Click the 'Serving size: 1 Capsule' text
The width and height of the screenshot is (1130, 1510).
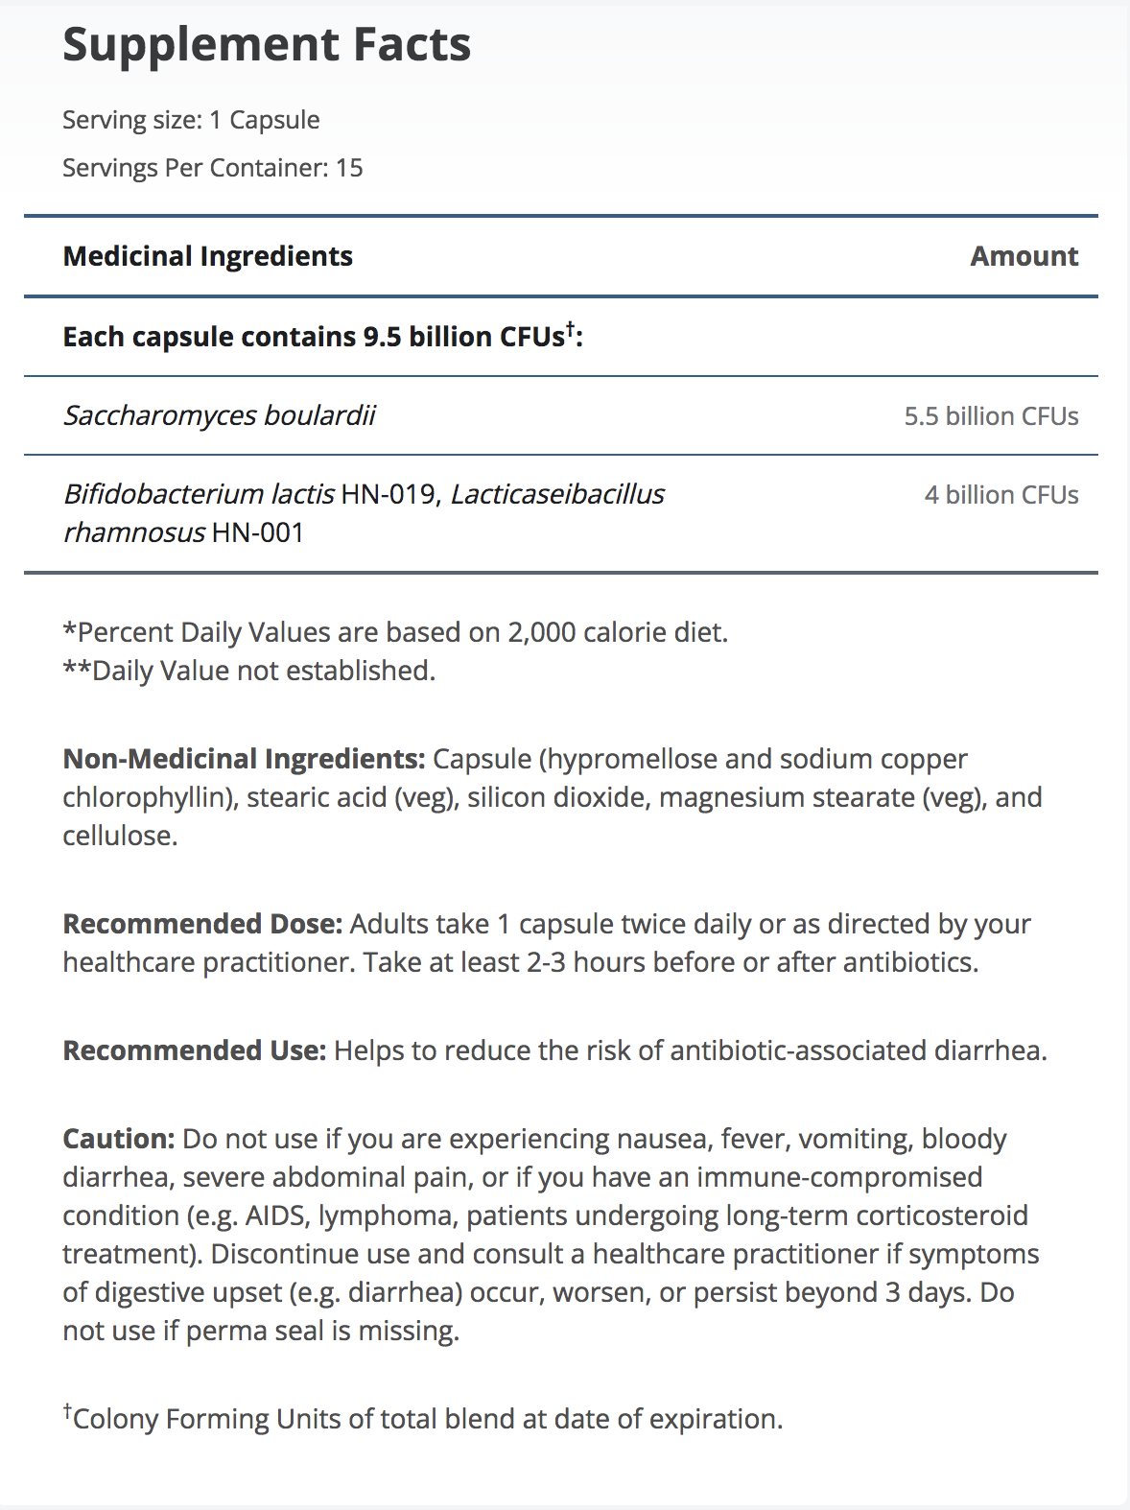(x=191, y=120)
